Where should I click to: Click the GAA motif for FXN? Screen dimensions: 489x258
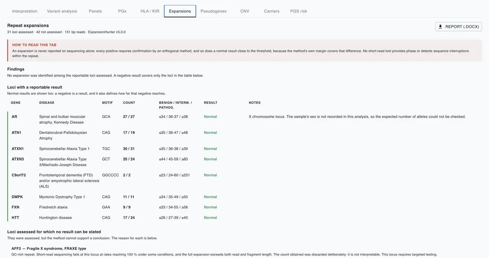pyautogui.click(x=106, y=207)
